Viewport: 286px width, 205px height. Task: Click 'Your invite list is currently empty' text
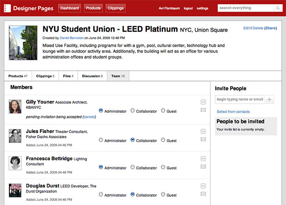coord(240,130)
